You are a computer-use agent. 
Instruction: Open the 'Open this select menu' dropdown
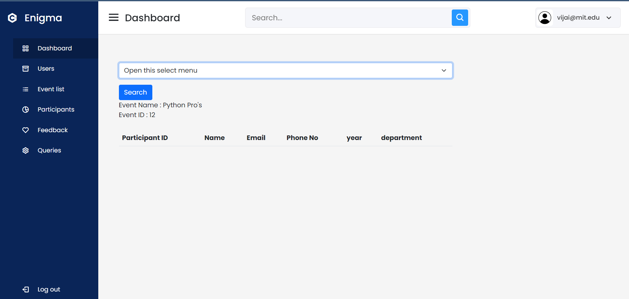285,70
